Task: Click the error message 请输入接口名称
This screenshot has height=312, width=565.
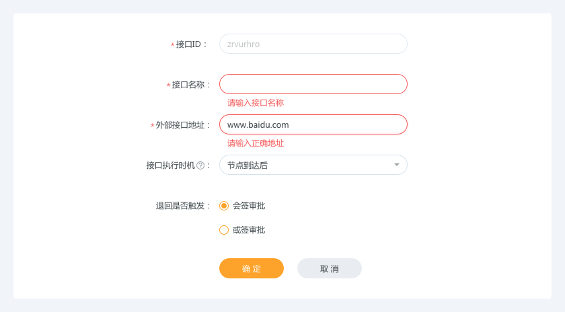Action: (256, 103)
